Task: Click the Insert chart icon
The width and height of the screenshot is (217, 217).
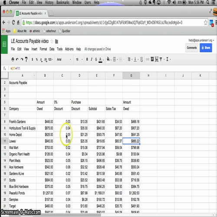Action: pos(157,59)
